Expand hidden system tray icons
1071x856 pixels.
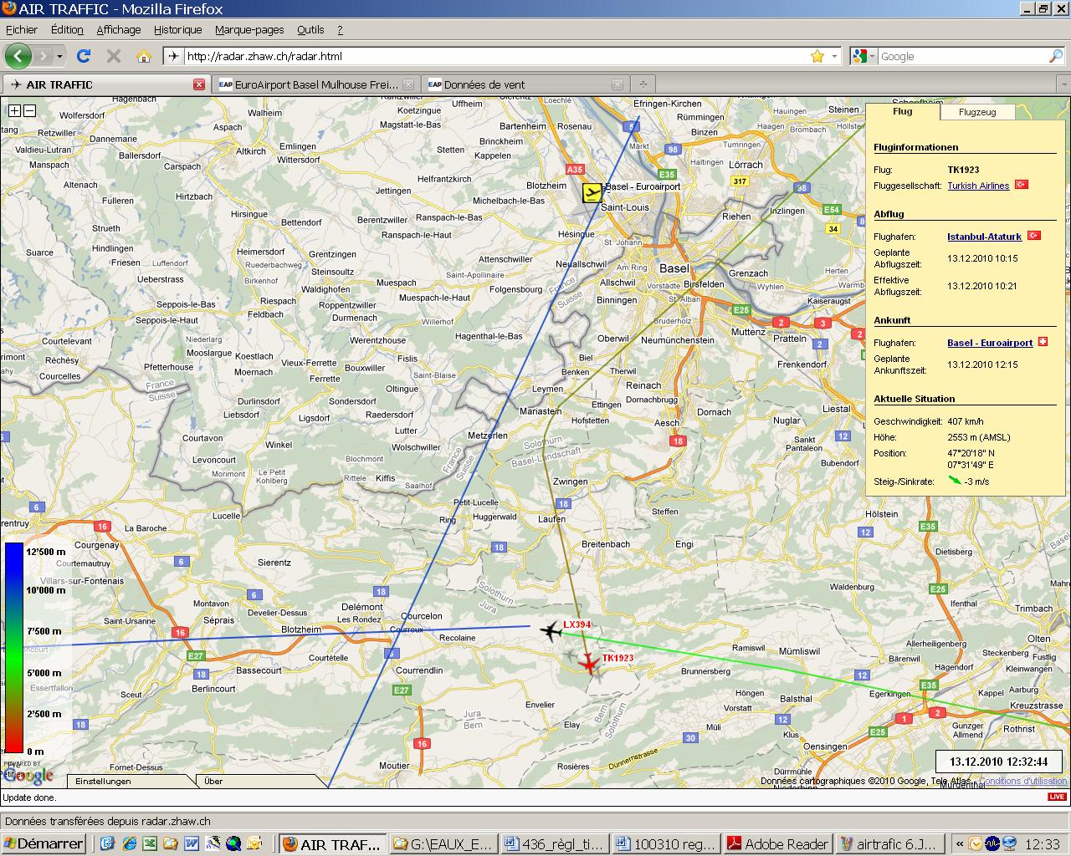click(959, 843)
